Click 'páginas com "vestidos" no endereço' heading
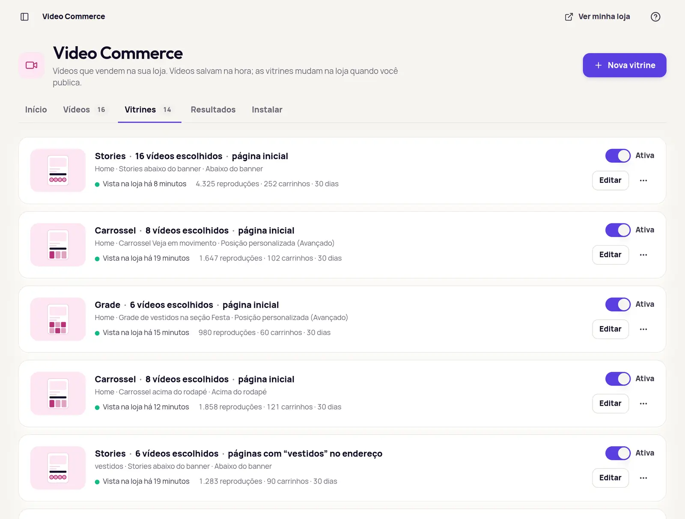This screenshot has height=519, width=685. [x=305, y=454]
